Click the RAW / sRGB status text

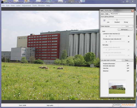point(22,105)
